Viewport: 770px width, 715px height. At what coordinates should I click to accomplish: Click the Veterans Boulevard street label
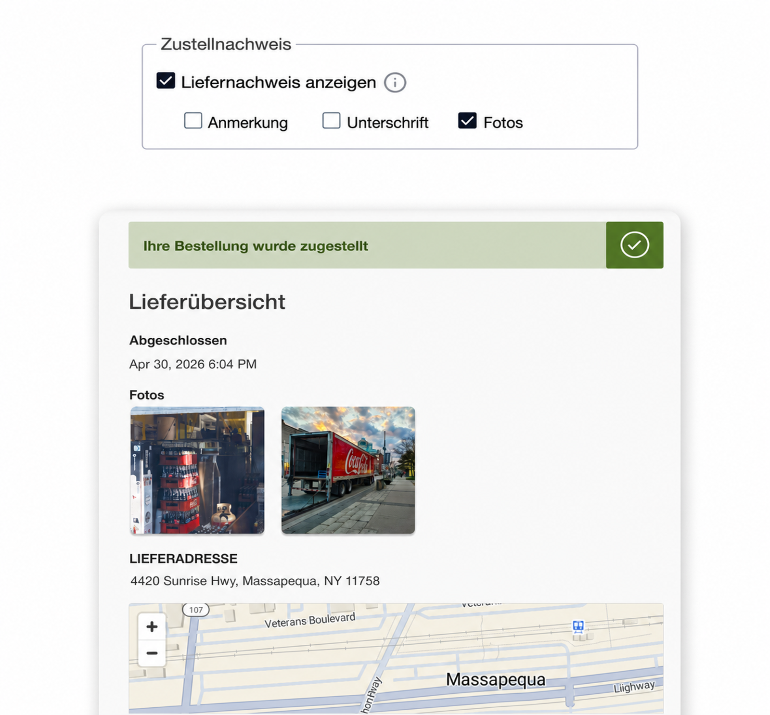(x=310, y=621)
